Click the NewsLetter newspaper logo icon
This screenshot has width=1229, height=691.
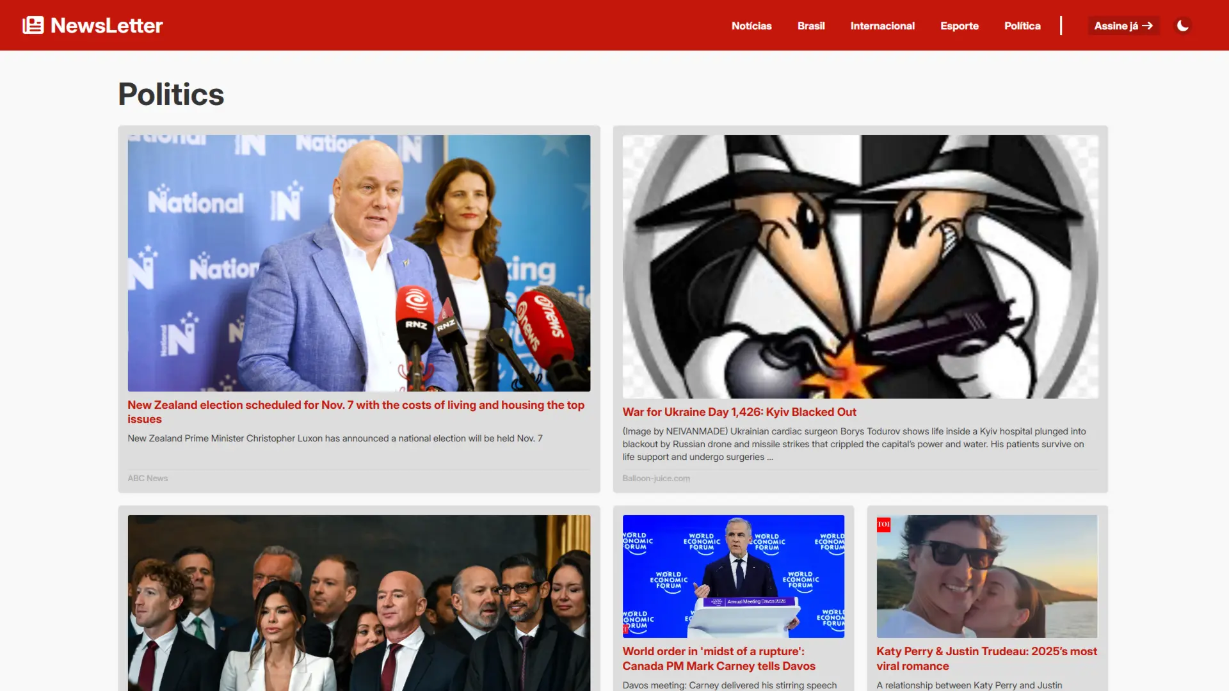33,26
